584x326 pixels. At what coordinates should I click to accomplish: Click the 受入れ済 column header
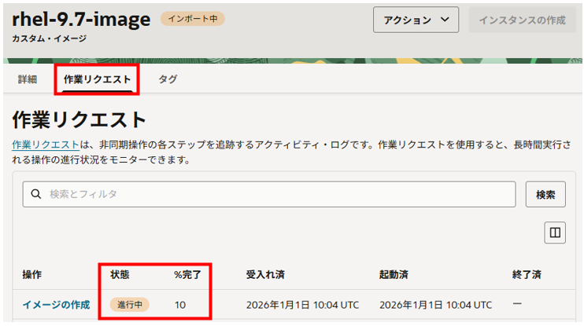tap(265, 274)
